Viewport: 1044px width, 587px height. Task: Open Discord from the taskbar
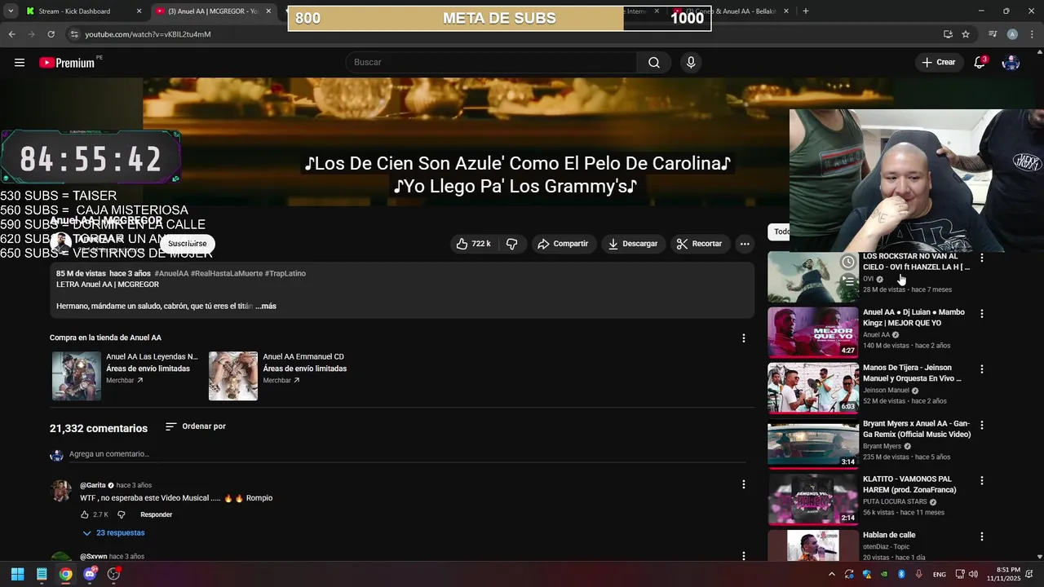(90, 574)
